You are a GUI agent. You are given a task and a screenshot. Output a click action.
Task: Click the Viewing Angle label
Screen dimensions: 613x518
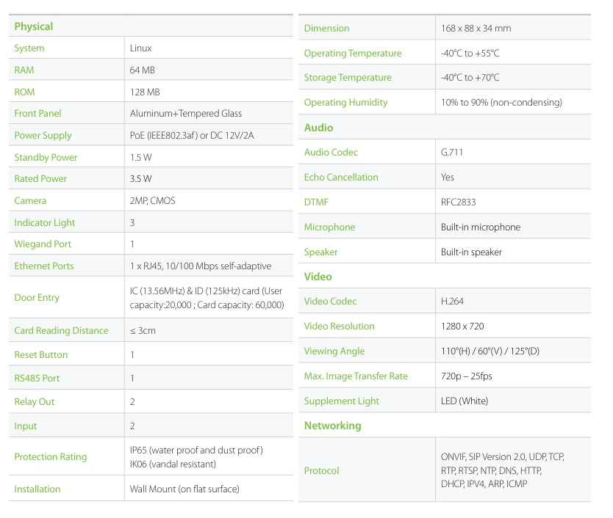coord(334,351)
